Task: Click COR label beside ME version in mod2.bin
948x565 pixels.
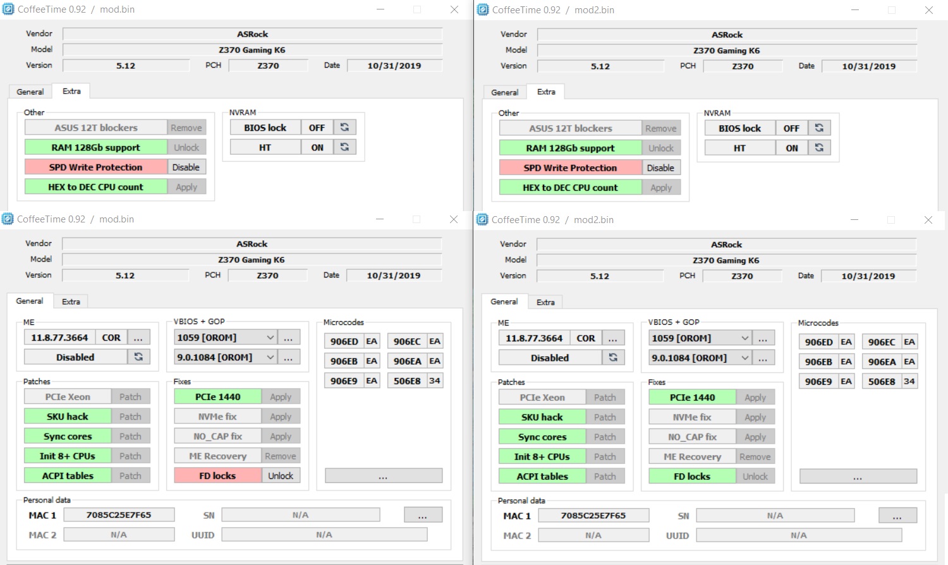Action: click(586, 338)
